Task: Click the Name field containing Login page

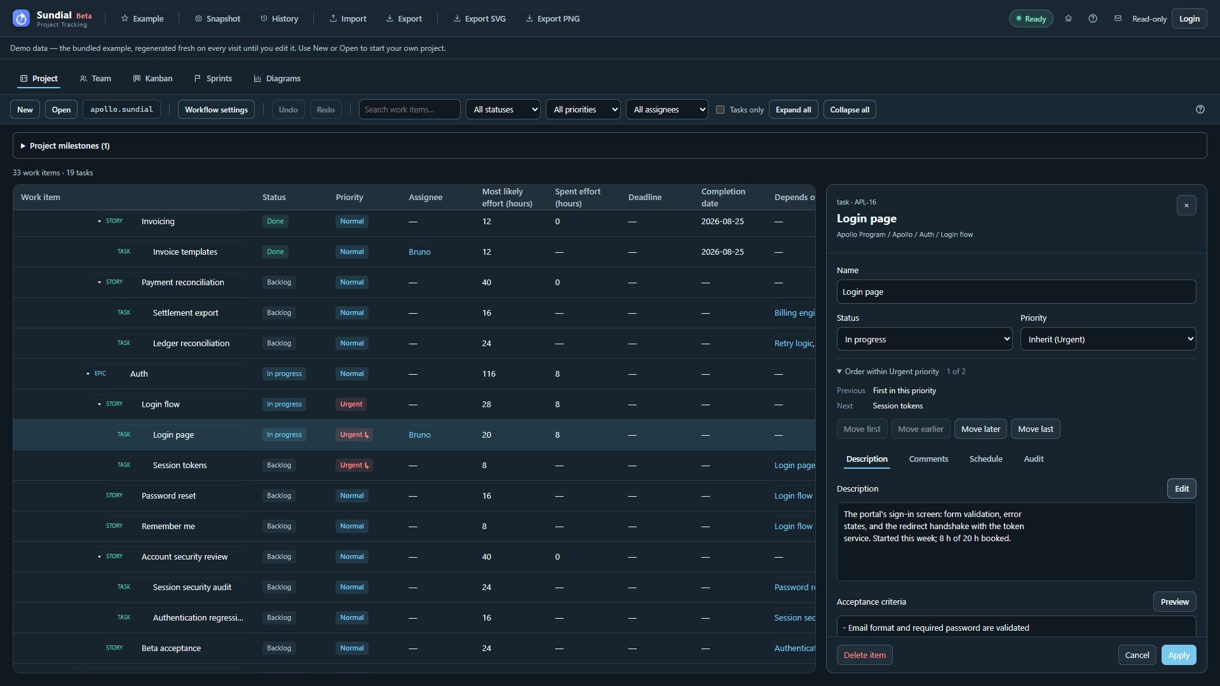Action: 1016,292
